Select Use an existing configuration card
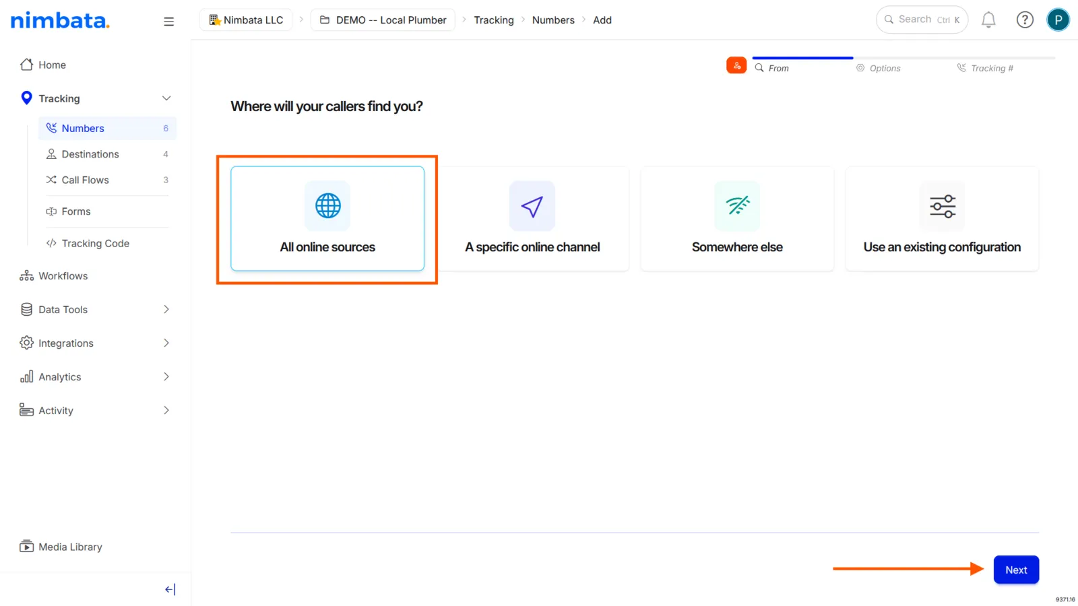The image size is (1078, 606). (942, 219)
